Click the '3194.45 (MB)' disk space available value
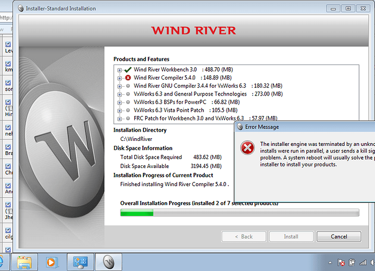This screenshot has width=375, height=271. tap(206, 166)
